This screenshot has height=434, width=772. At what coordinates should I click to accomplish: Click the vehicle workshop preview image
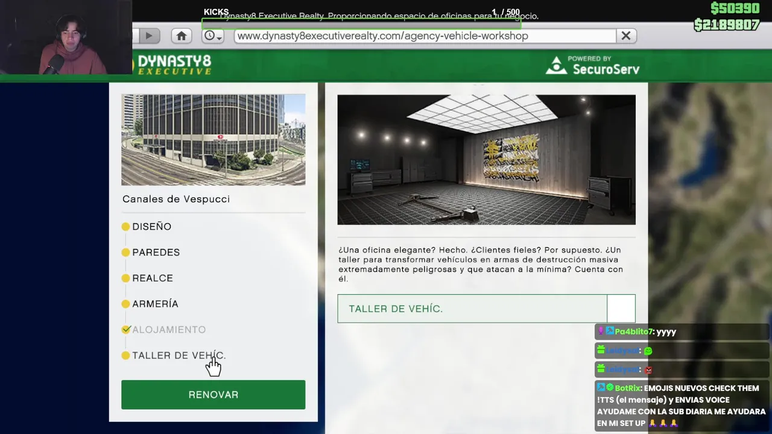(486, 160)
